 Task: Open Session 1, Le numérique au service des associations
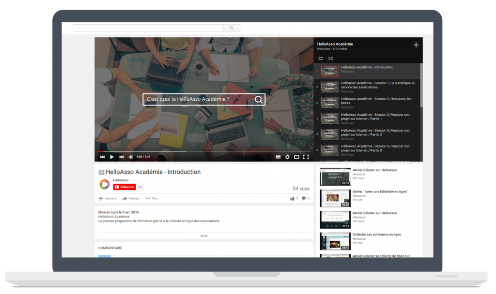(367, 87)
